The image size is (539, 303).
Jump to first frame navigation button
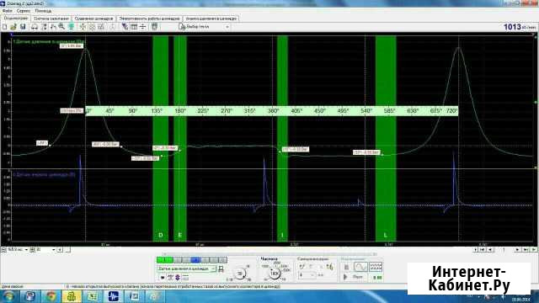[483, 250]
